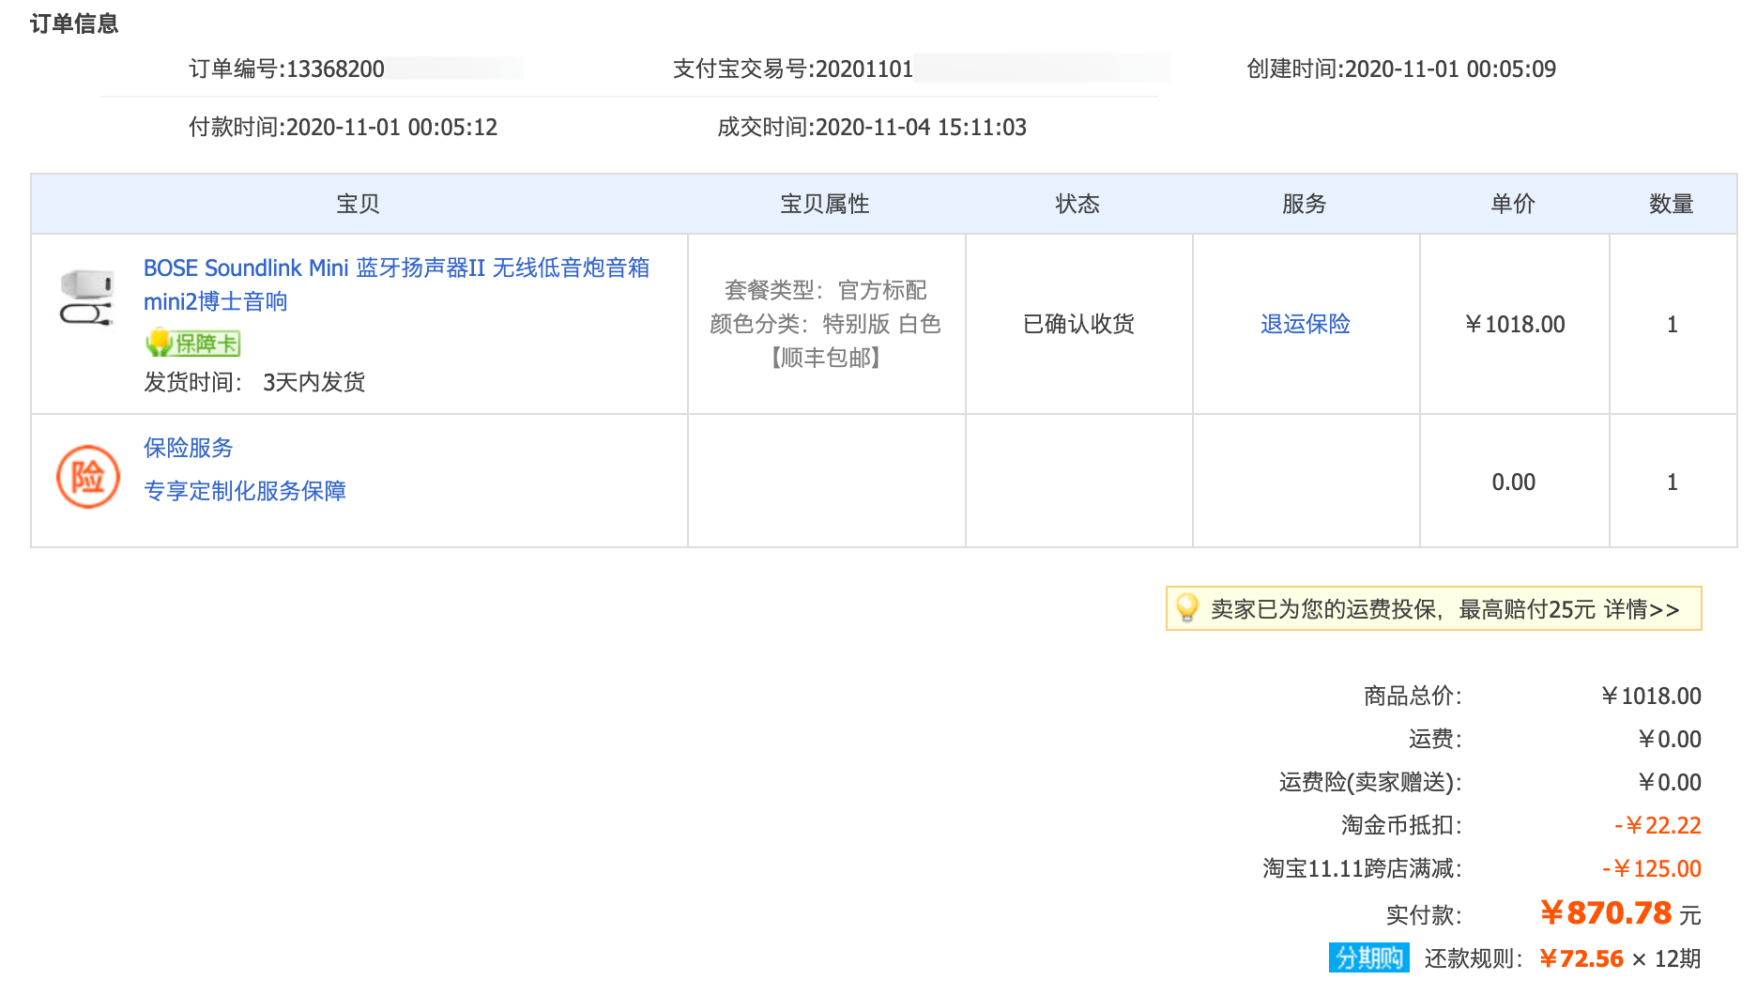Open the 退运保险 service link
The width and height of the screenshot is (1757, 995).
point(1305,324)
